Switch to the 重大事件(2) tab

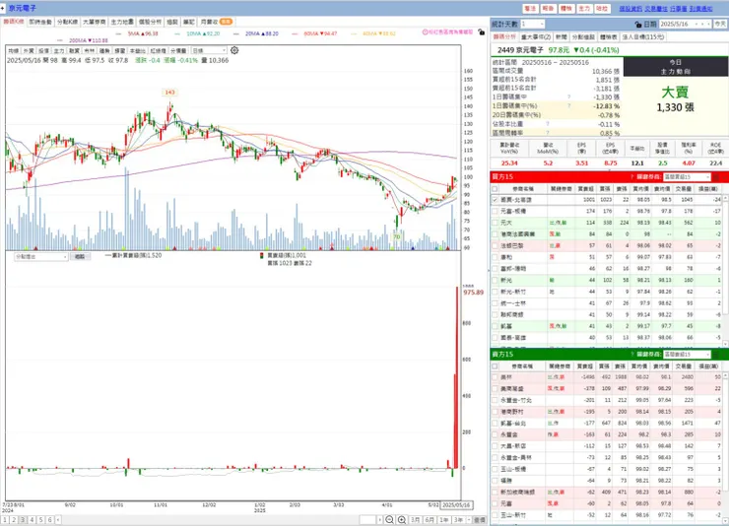(536, 36)
